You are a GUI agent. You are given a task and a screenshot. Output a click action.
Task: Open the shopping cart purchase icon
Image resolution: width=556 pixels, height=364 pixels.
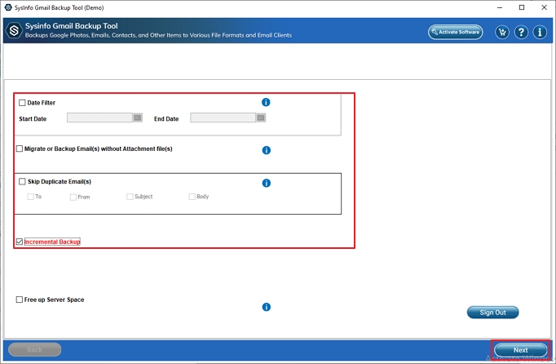tap(502, 33)
